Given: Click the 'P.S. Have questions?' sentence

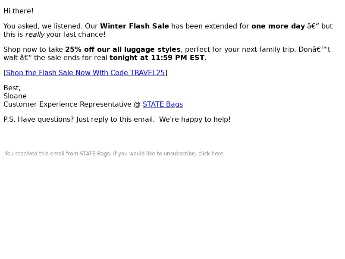Looking at the screenshot, I should [39, 120].
